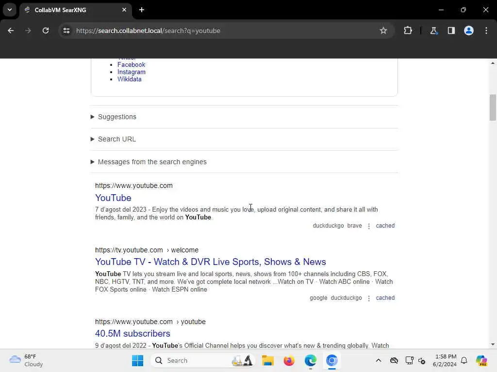Click the youtube.com › youtube result URL
Image resolution: width=497 pixels, height=372 pixels.
click(x=150, y=322)
